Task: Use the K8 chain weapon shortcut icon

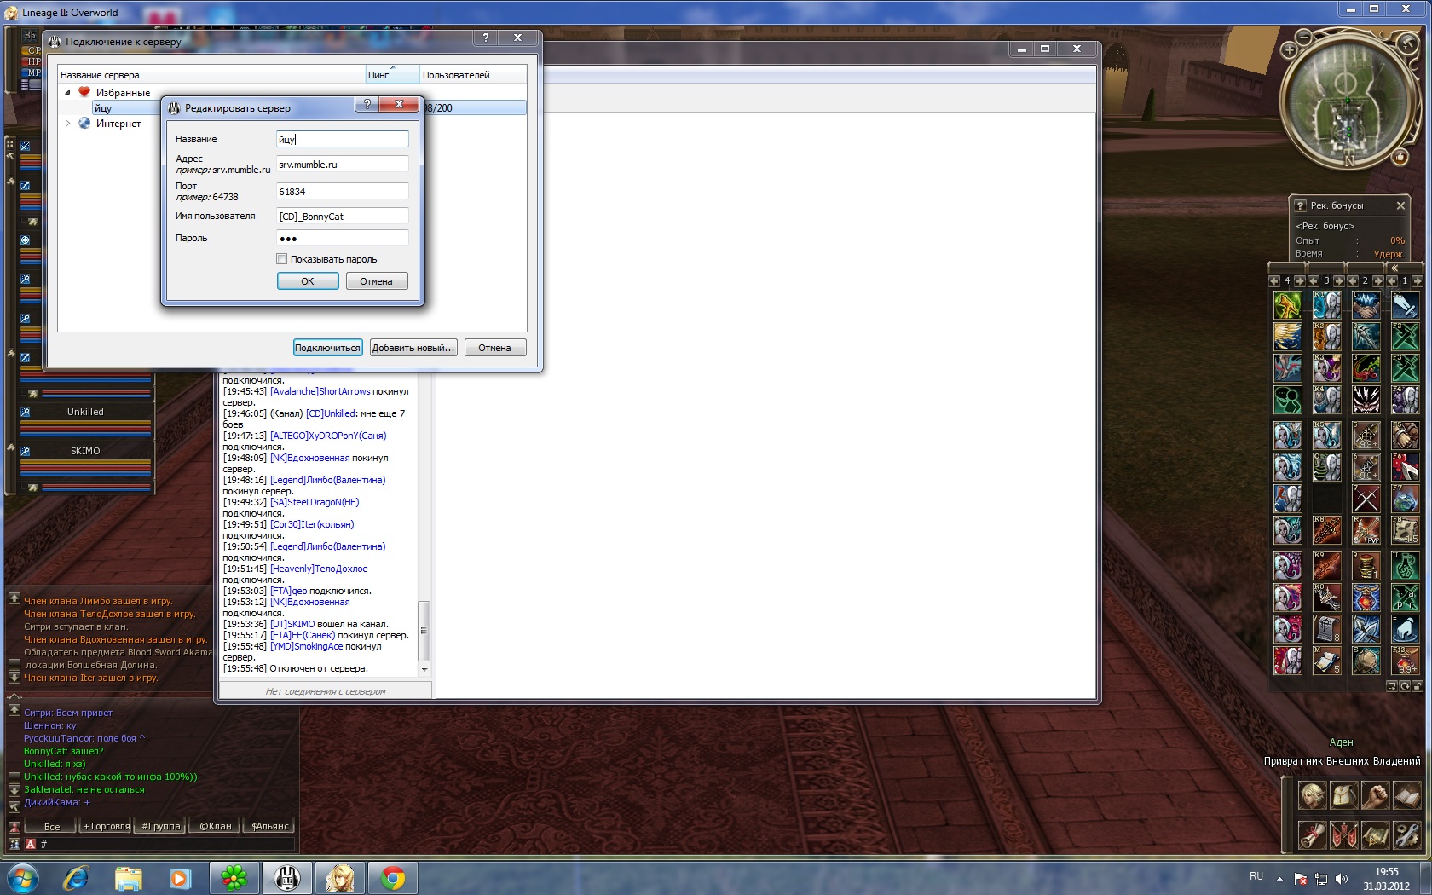Action: (1326, 530)
